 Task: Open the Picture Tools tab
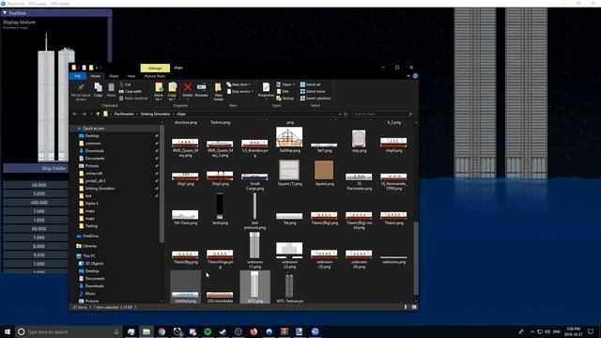[x=155, y=76]
